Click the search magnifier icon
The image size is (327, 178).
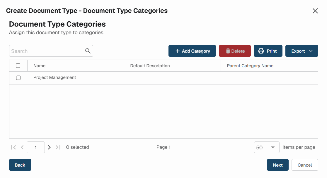88,51
